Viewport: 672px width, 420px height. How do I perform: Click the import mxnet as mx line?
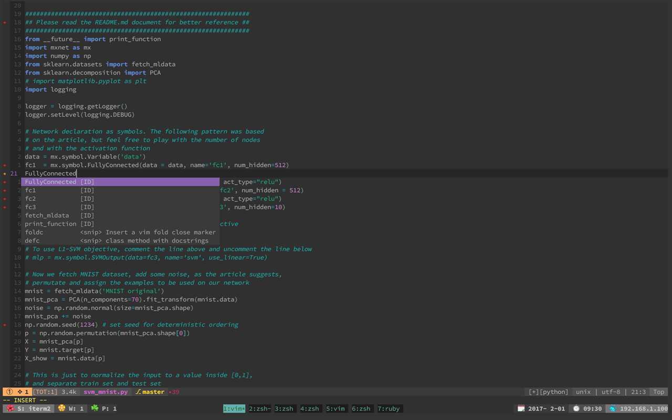58,47
